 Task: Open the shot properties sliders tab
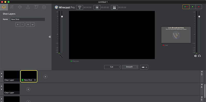12,7
